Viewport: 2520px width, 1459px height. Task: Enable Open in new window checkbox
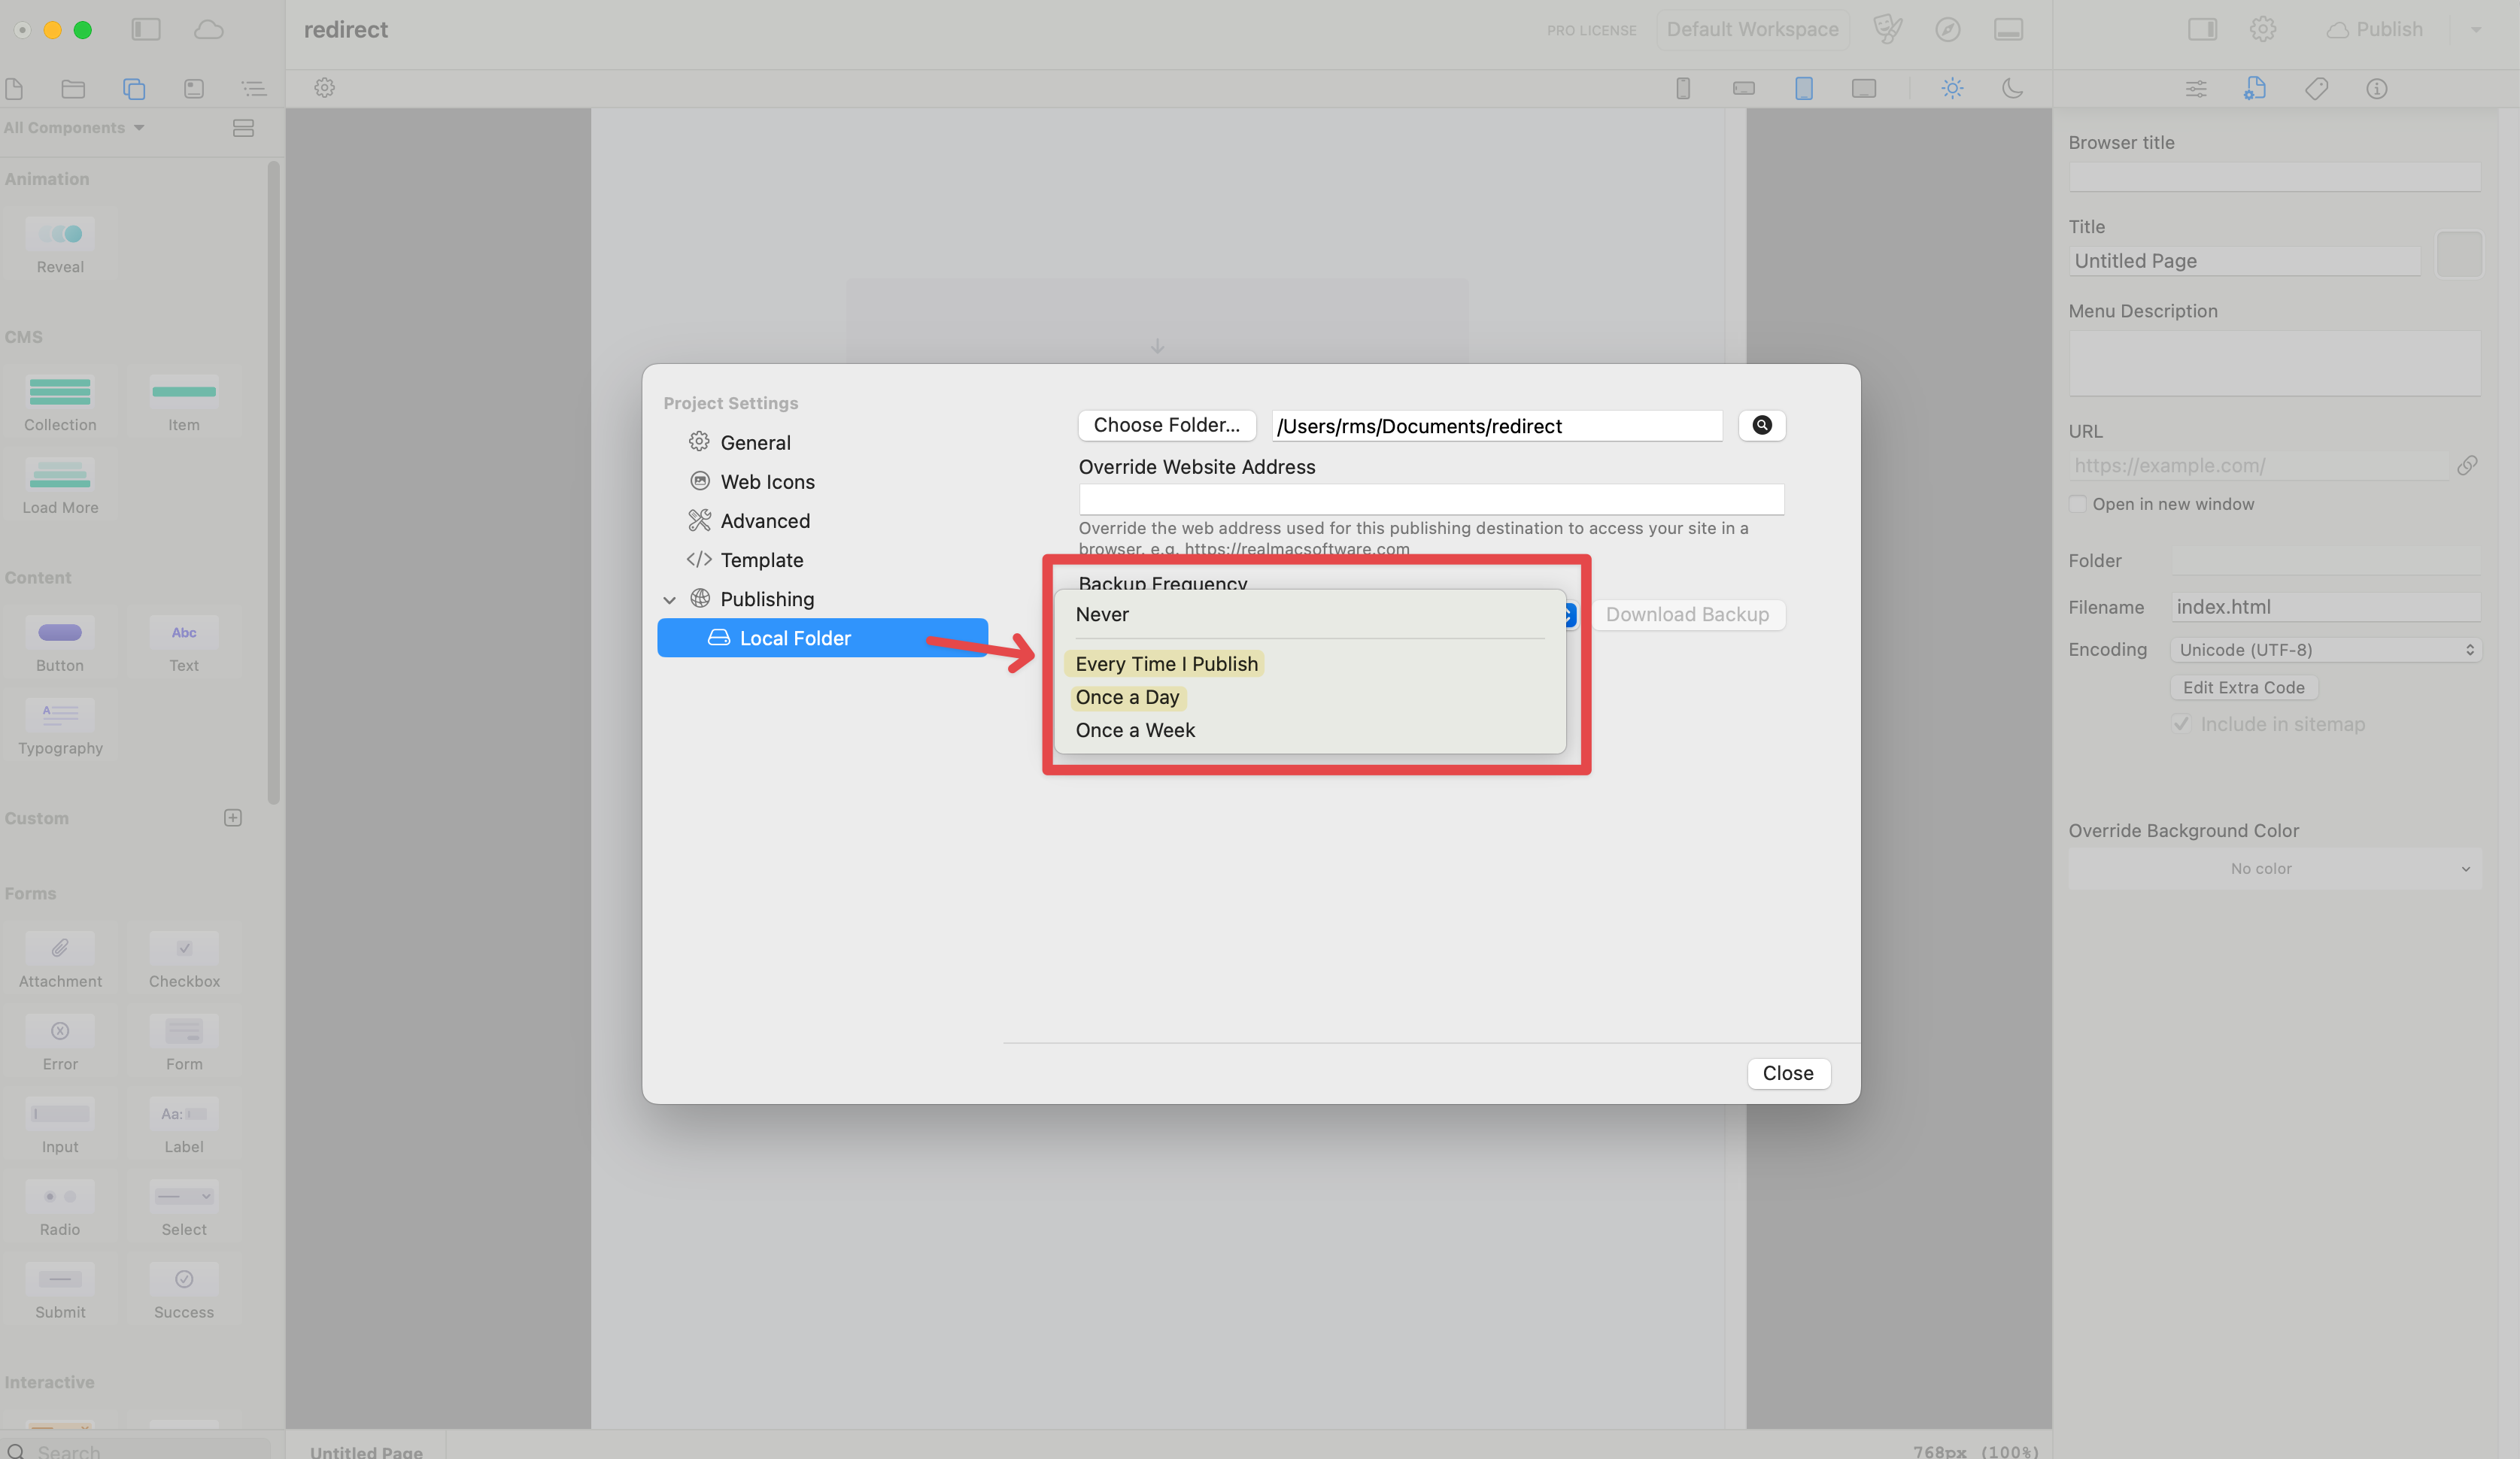point(2078,504)
